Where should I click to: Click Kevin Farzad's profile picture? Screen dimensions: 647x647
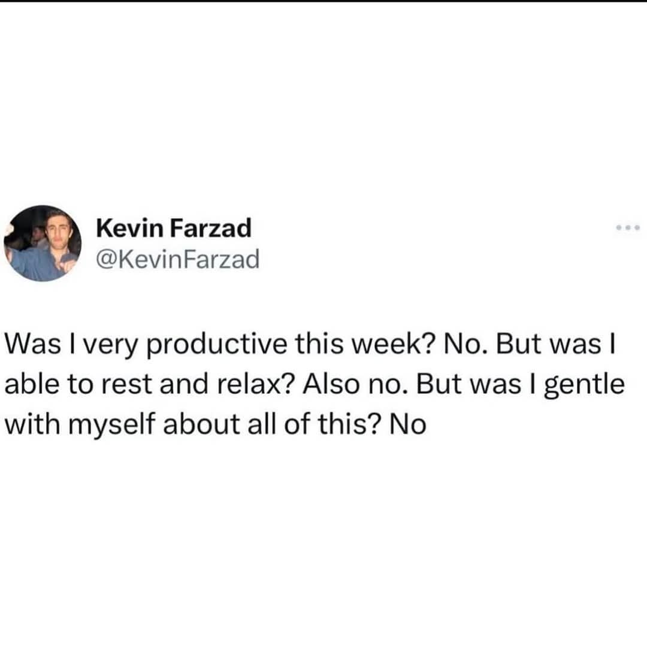45,245
